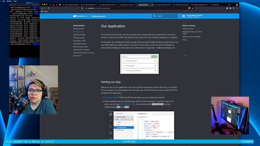Open Window menu in macOS menu bar

click(9, 1)
